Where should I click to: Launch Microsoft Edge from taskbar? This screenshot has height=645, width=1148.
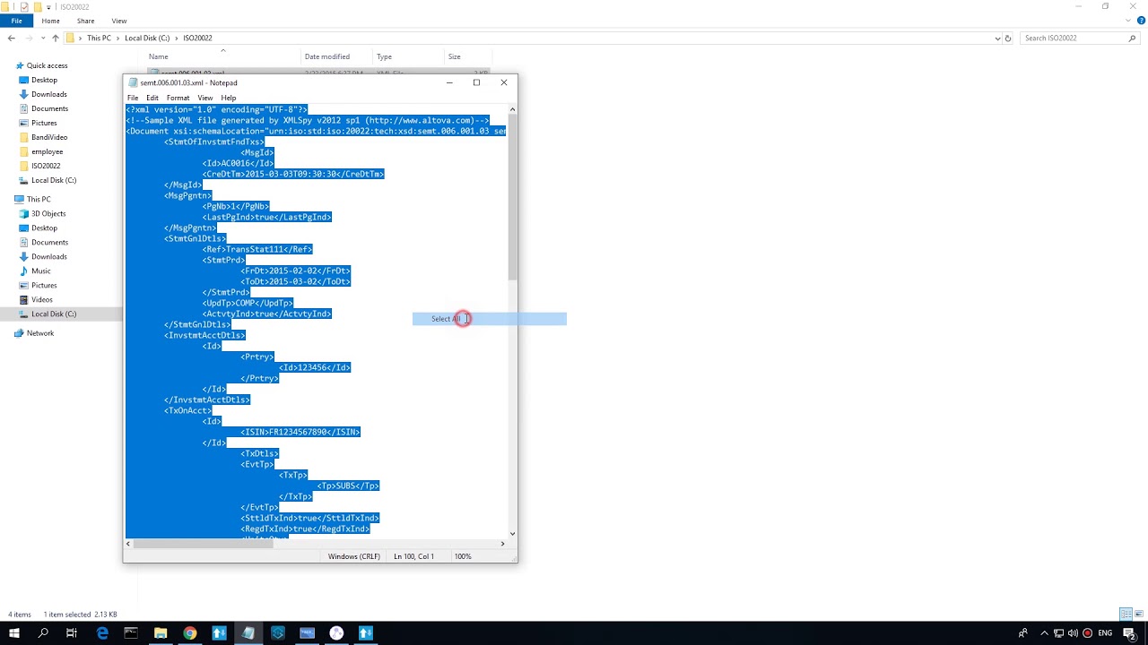pos(102,633)
